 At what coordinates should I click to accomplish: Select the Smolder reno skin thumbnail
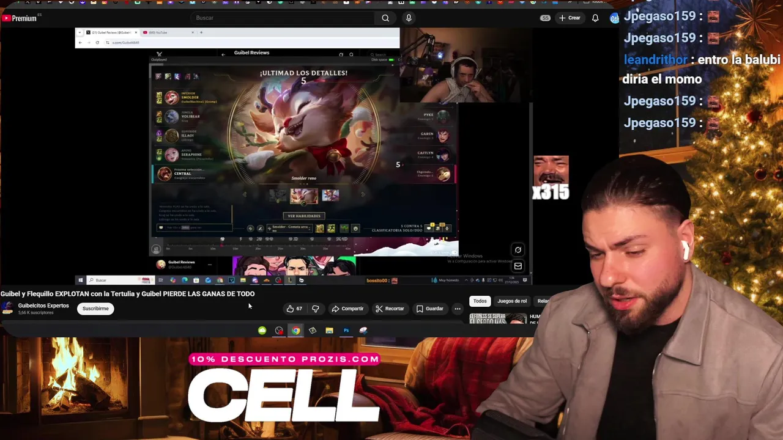tap(304, 196)
